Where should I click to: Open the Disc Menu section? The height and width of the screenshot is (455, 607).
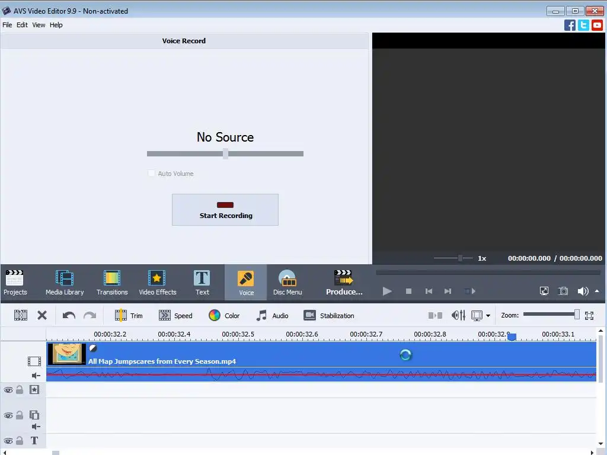coord(287,283)
